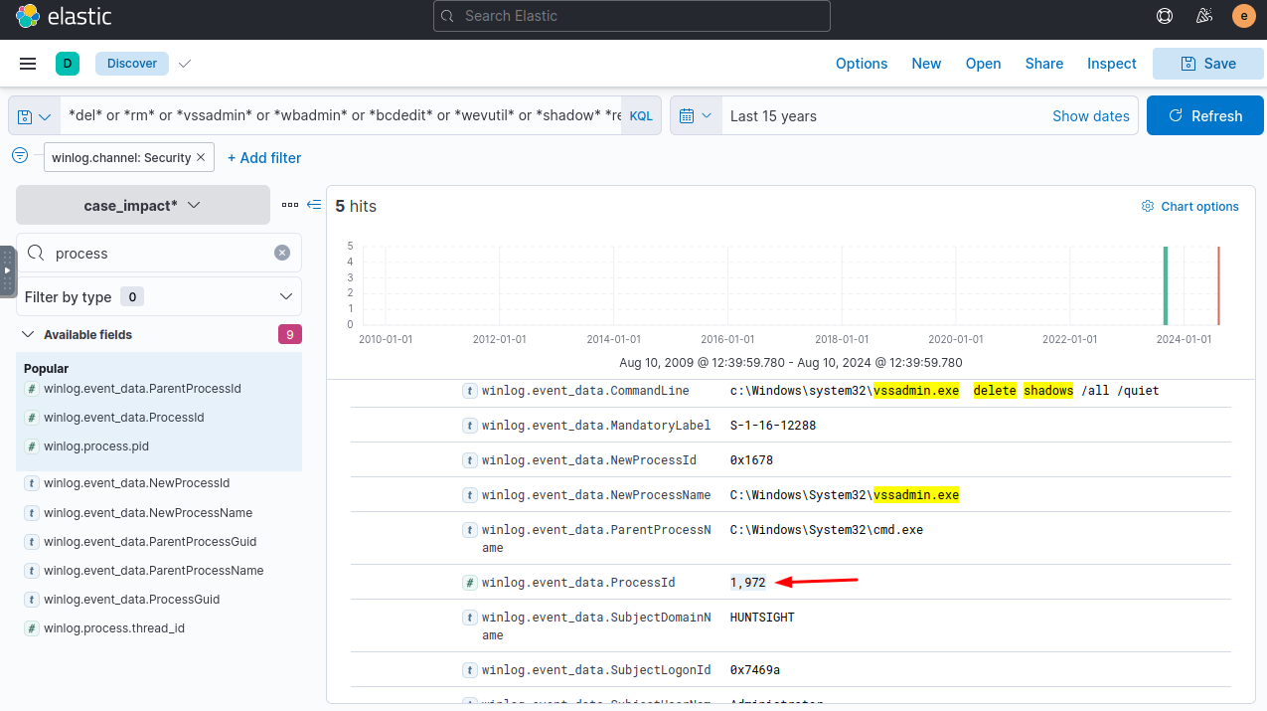1267x711 pixels.
Task: Open the newsfeed celebration icon
Action: click(1204, 16)
